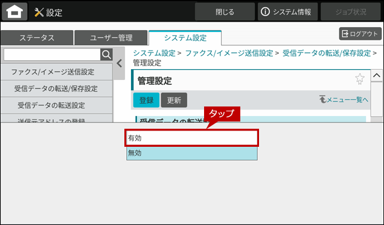Choose 無効 in the dropdown list
Viewport: 384px width, 225px height.
click(192, 153)
